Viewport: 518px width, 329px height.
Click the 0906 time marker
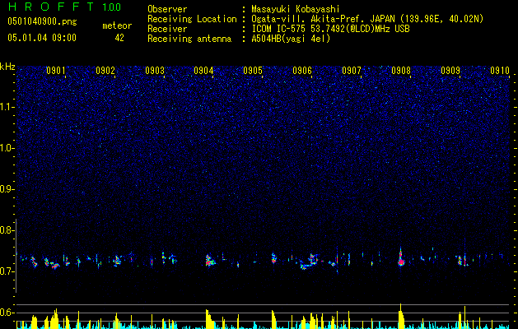point(302,71)
